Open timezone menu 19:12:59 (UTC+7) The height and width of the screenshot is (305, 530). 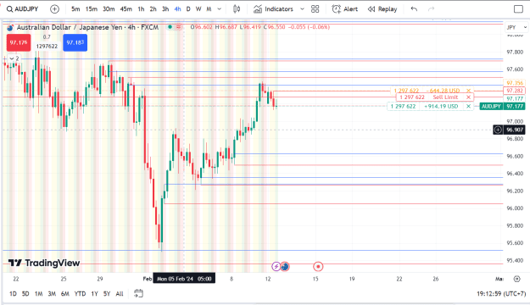(501, 293)
